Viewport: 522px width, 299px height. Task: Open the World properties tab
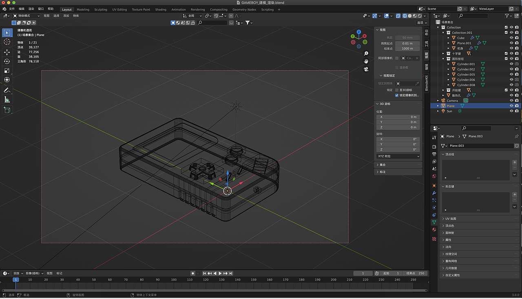point(434,176)
